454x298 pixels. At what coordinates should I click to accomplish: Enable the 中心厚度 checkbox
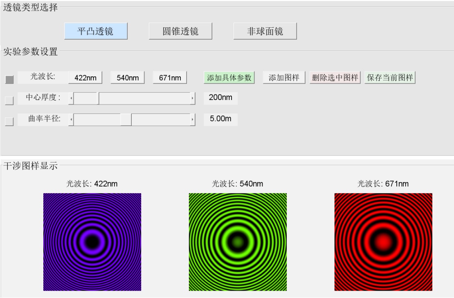tap(9, 100)
